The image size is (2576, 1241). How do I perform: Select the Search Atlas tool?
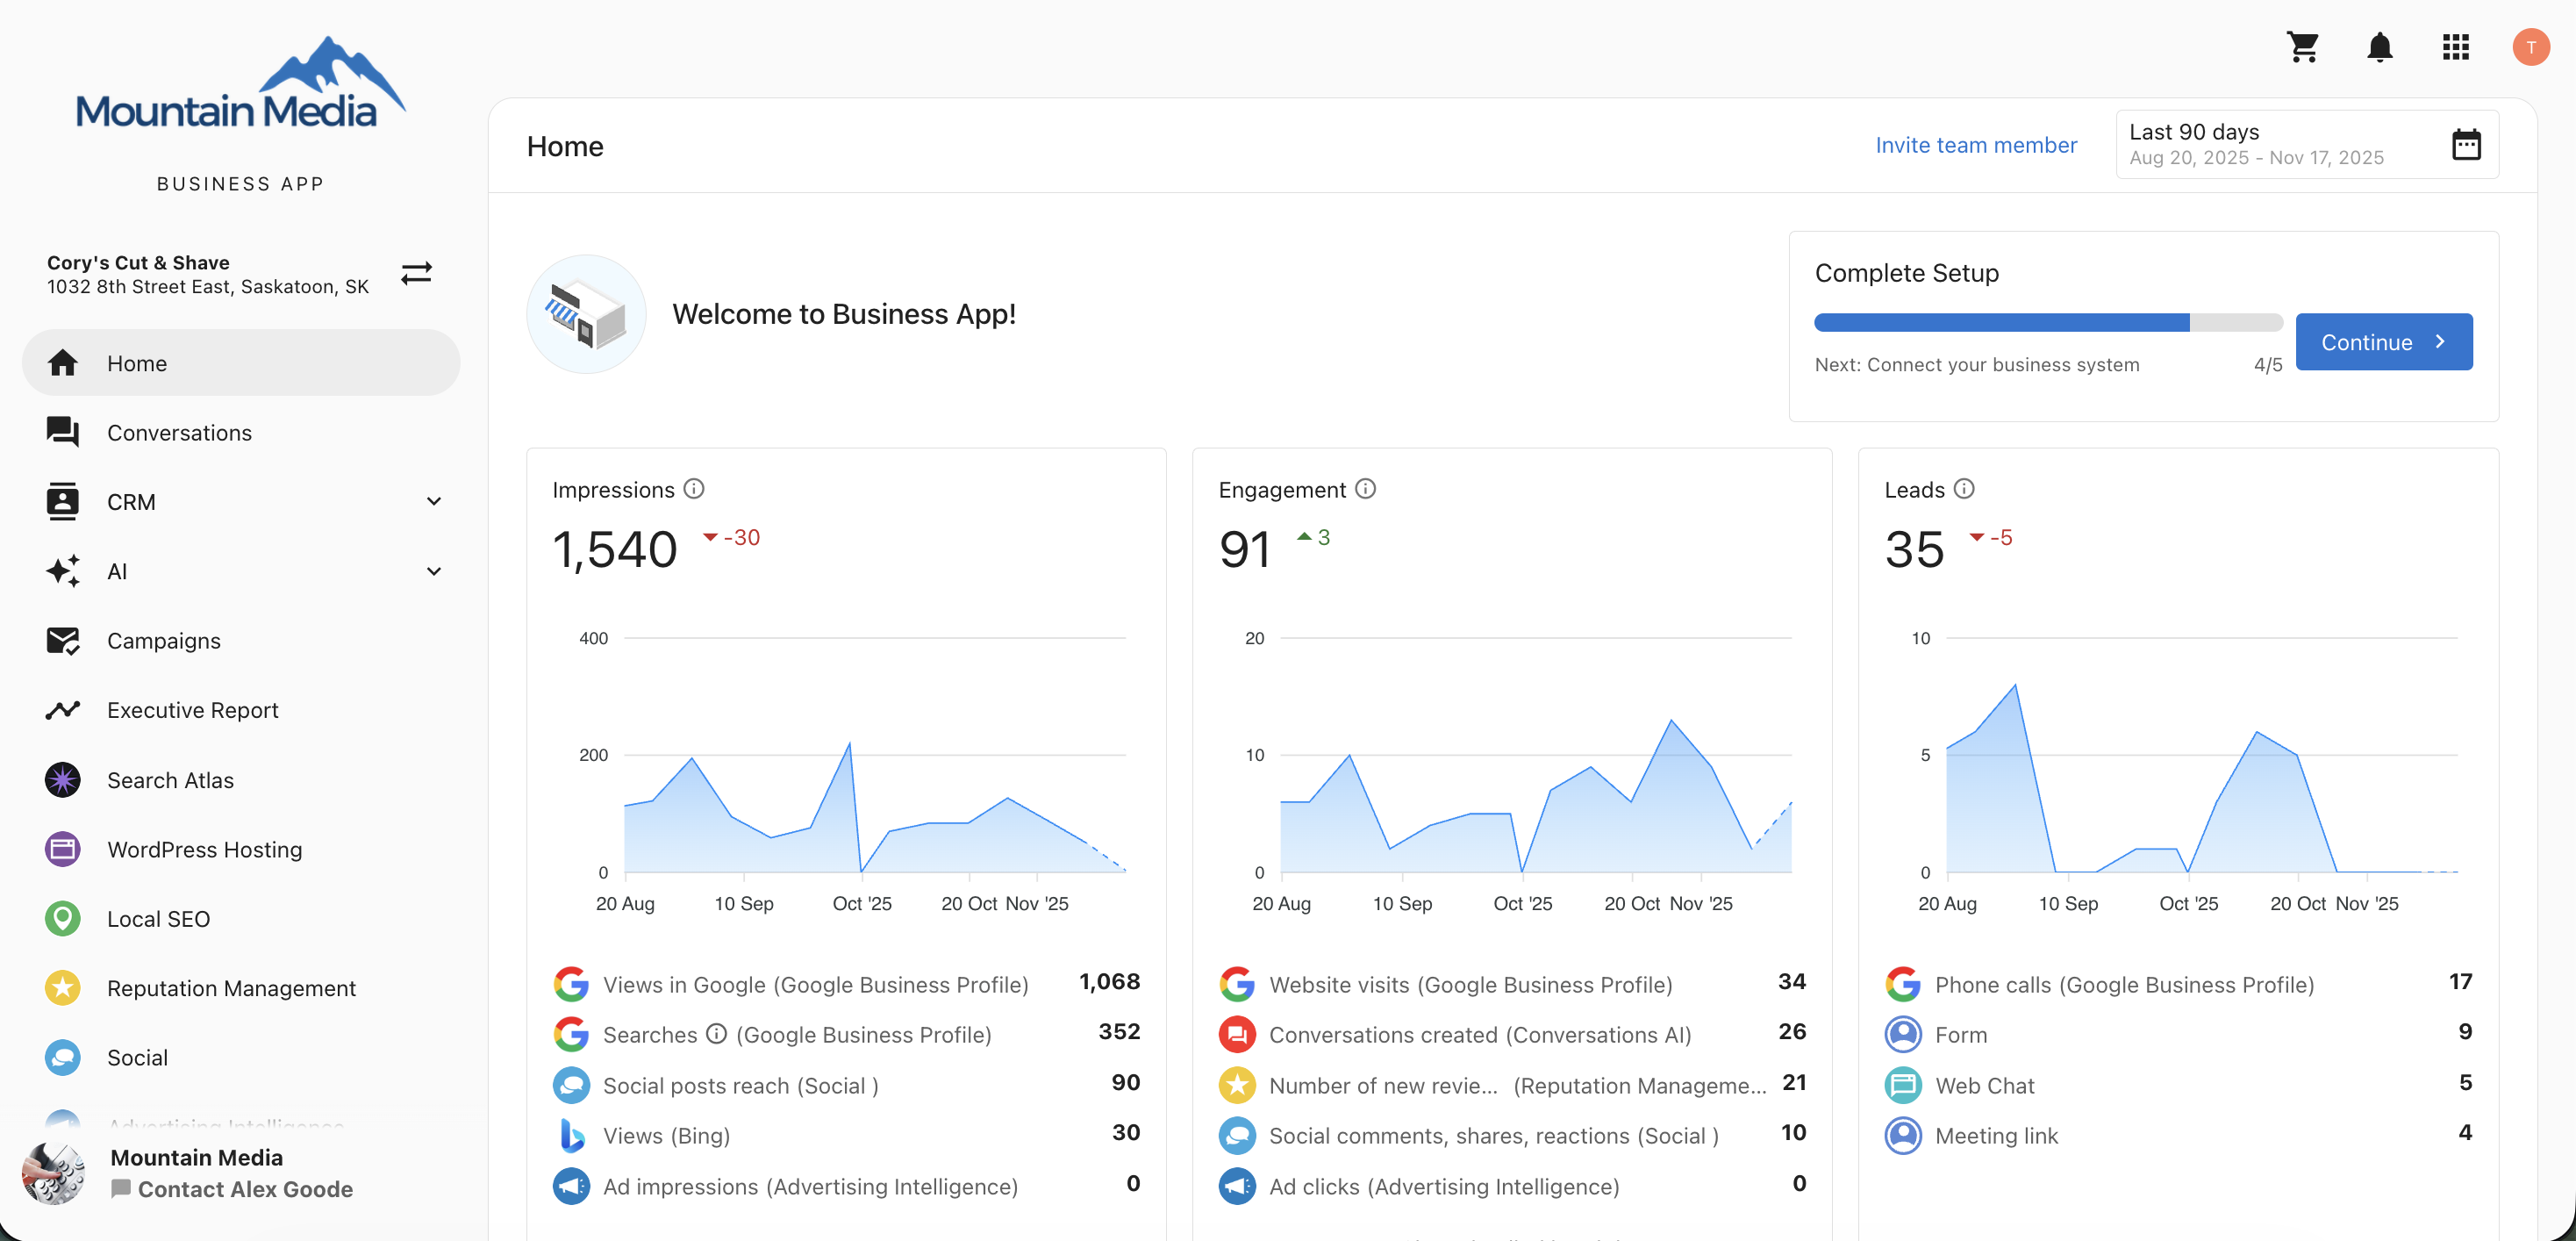170,780
